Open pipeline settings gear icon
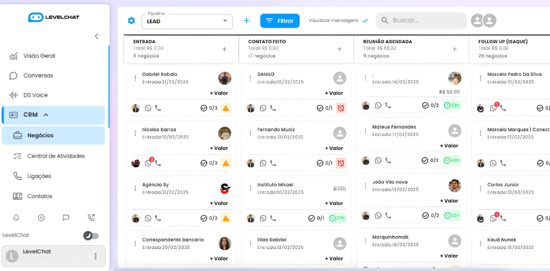The image size is (550, 271). tap(132, 21)
